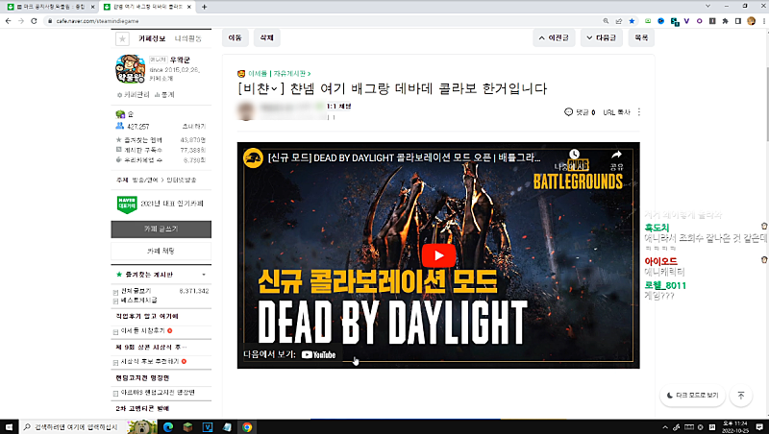
Task: Click the YouTube share arrow icon
Action: coord(616,156)
